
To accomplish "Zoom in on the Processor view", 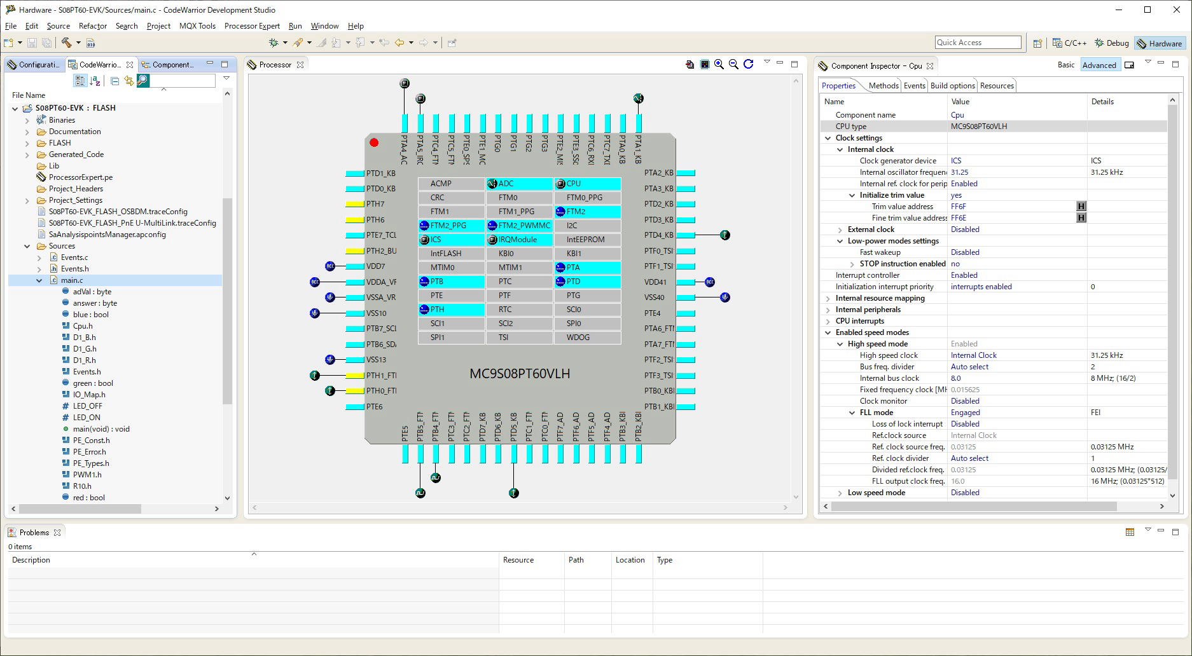I will 719,64.
